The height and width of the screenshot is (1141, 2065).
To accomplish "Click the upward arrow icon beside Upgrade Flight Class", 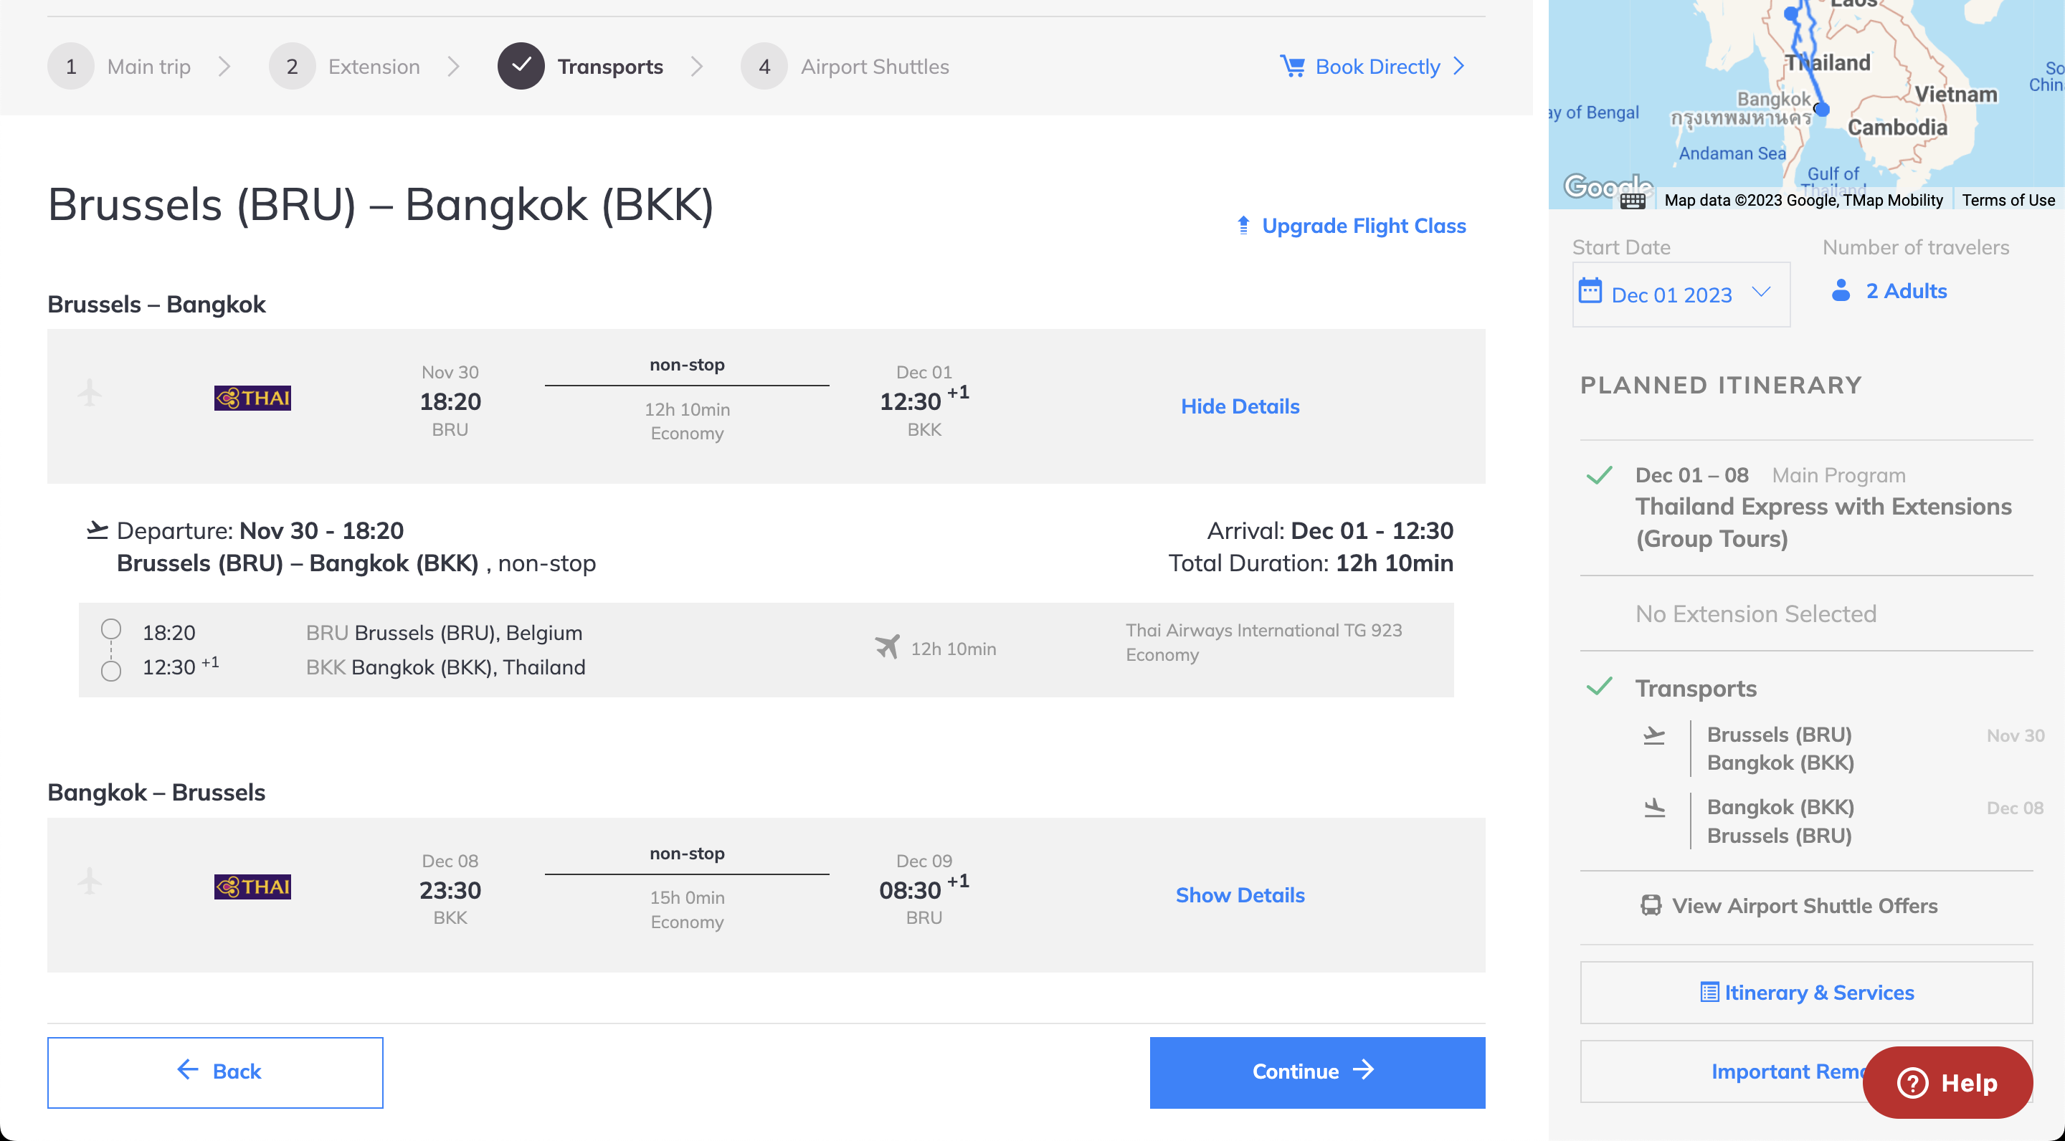I will 1243,225.
